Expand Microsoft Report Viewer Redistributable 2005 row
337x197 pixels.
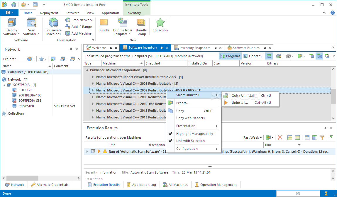pyautogui.click(x=93, y=77)
